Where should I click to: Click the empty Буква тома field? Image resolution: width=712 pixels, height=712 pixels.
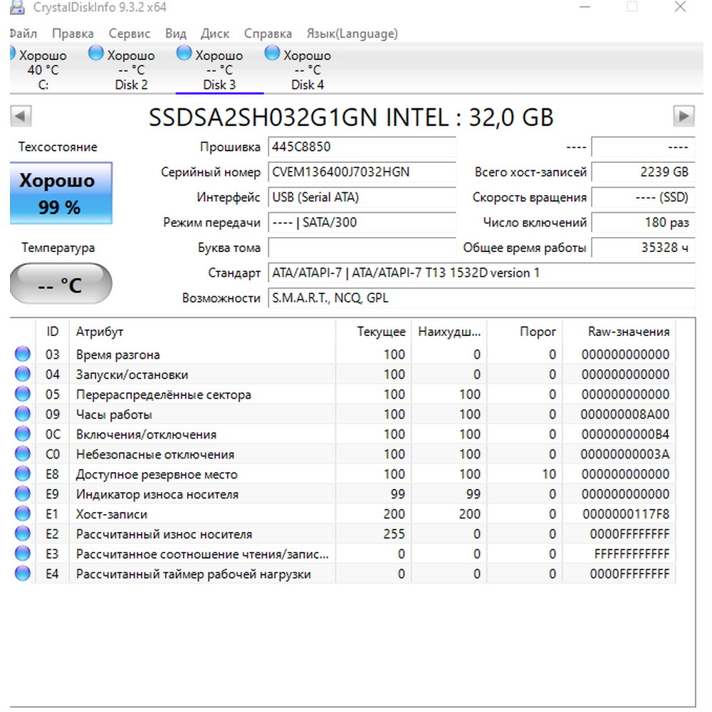(362, 248)
